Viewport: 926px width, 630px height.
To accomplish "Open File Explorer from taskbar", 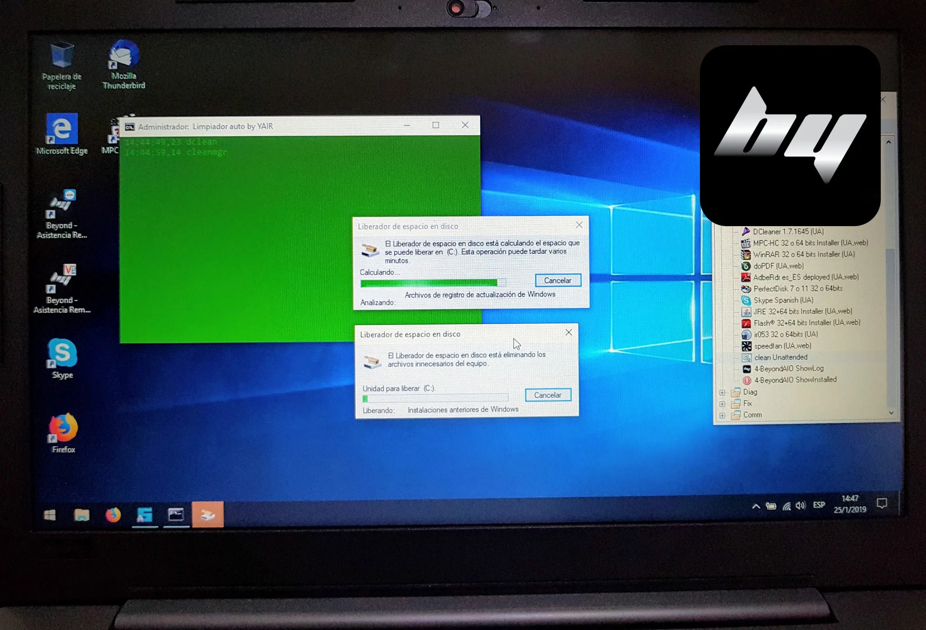I will 81,515.
